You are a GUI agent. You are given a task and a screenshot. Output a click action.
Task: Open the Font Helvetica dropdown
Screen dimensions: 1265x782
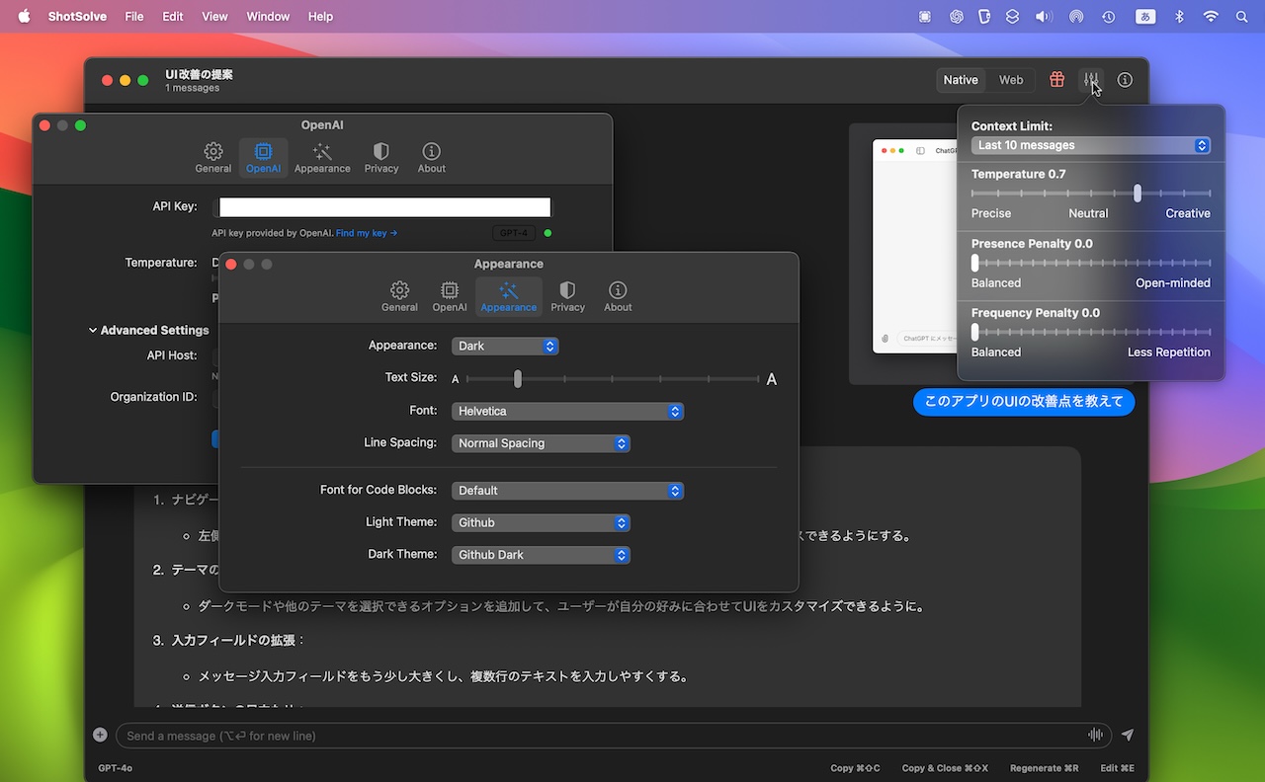pyautogui.click(x=567, y=411)
